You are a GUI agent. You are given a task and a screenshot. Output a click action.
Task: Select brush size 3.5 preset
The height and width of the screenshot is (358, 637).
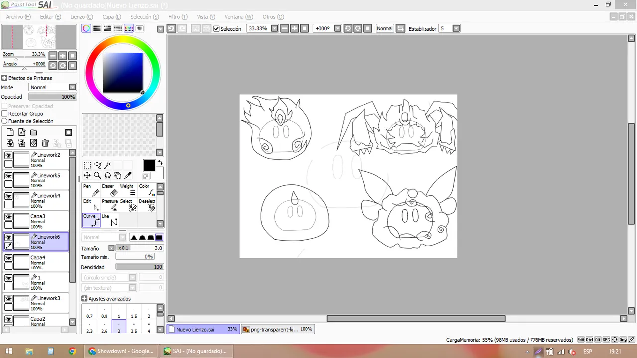coord(134,327)
